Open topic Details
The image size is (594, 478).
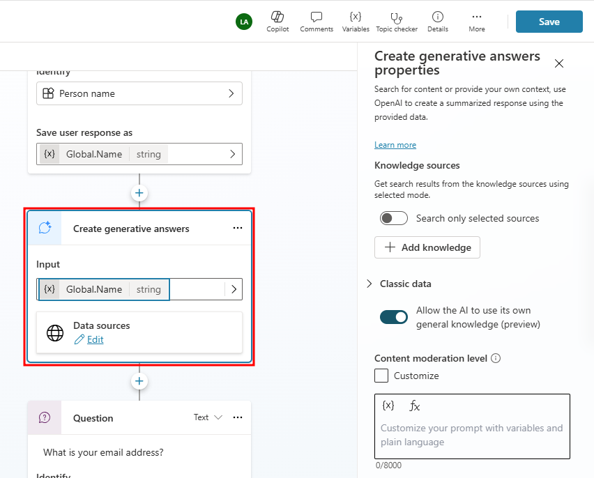[438, 22]
